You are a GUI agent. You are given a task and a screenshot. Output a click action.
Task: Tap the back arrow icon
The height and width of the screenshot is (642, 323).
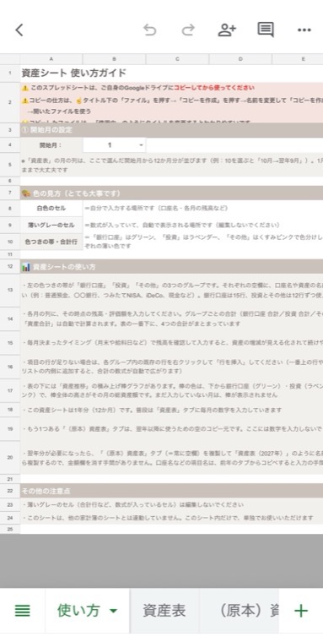pos(19,30)
